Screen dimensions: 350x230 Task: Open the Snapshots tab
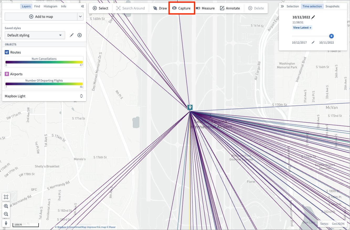coord(332,6)
